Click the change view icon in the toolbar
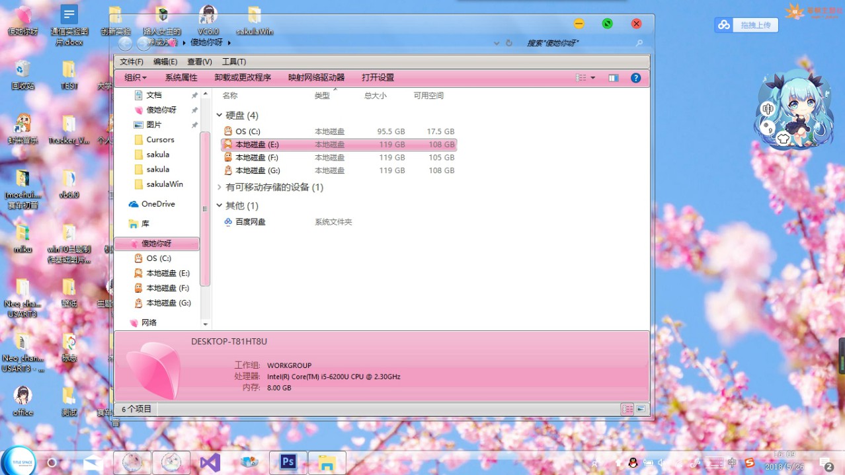Image resolution: width=845 pixels, height=475 pixels. [581, 78]
